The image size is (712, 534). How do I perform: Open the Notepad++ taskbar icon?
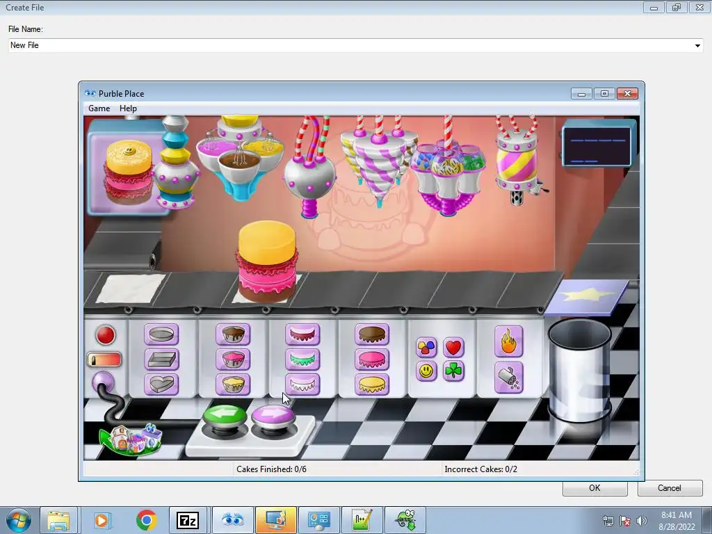362,520
